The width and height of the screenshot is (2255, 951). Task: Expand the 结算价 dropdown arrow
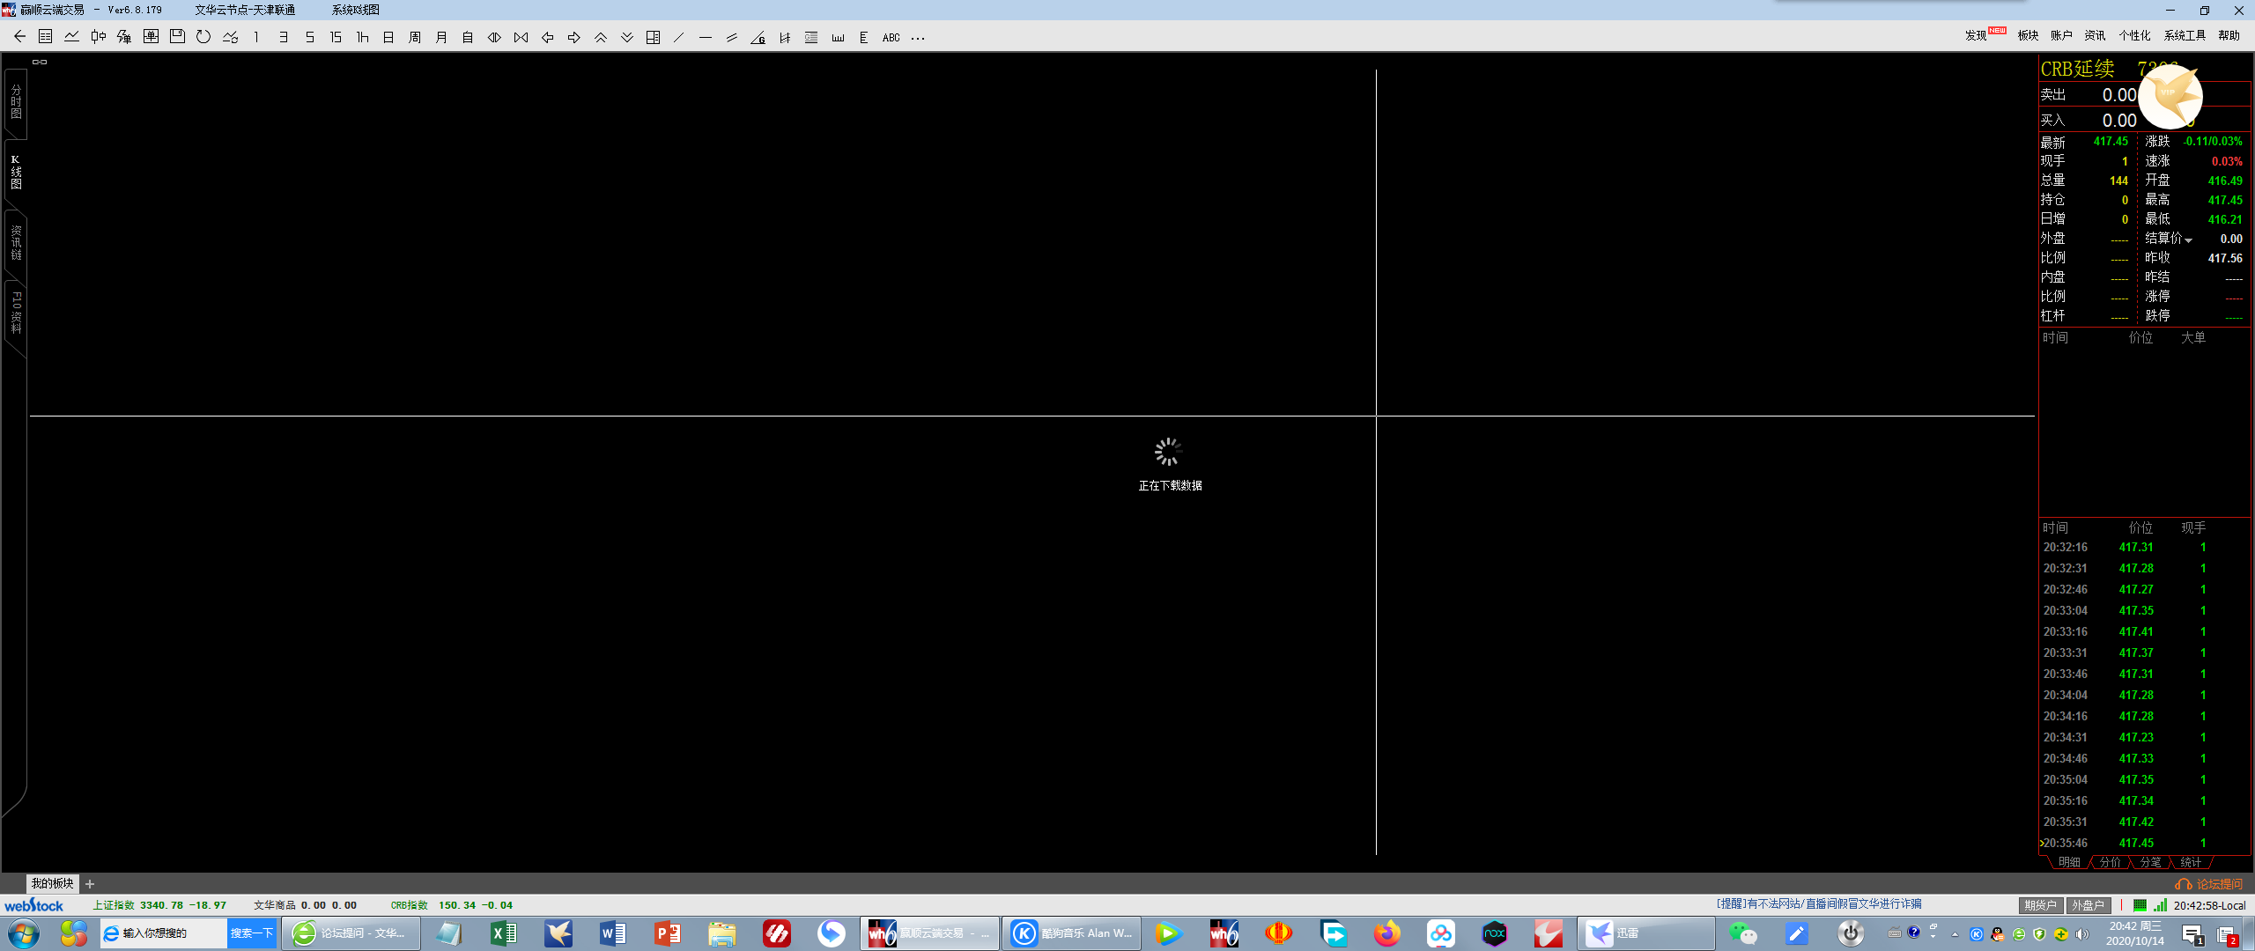click(x=2189, y=240)
